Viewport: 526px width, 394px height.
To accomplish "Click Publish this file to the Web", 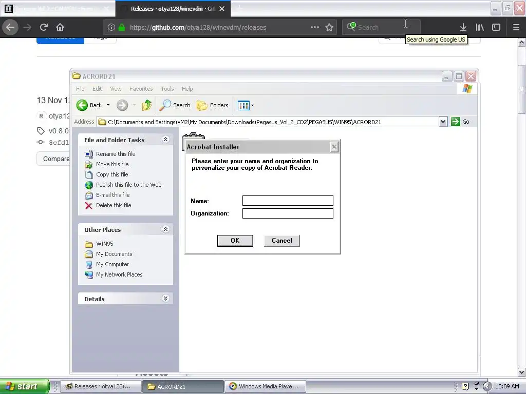I will point(128,185).
